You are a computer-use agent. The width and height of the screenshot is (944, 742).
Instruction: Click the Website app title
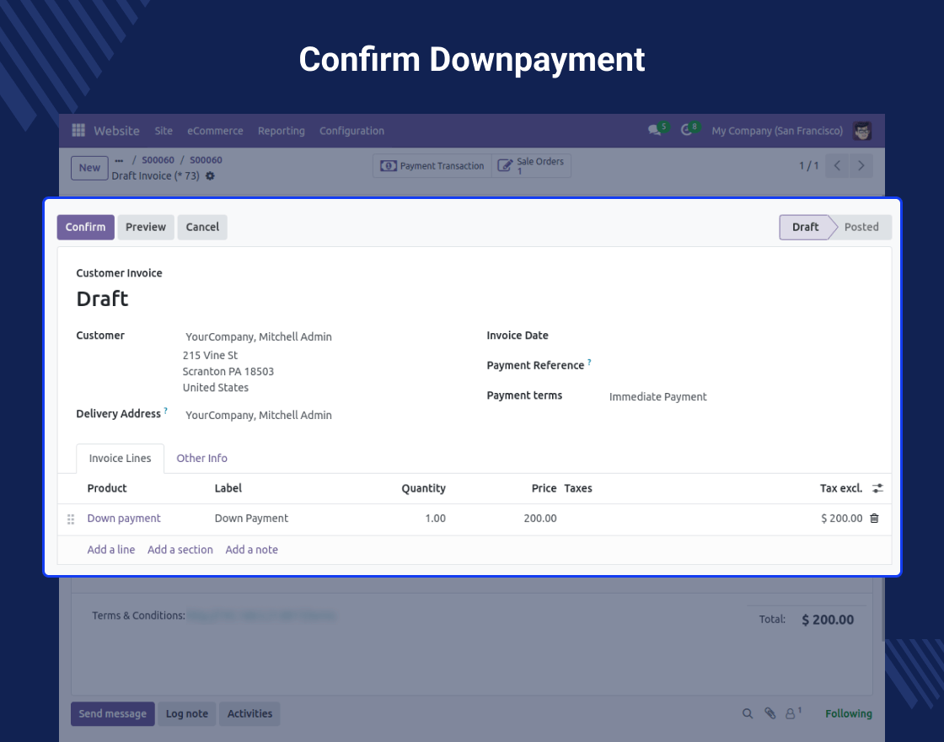tap(117, 131)
